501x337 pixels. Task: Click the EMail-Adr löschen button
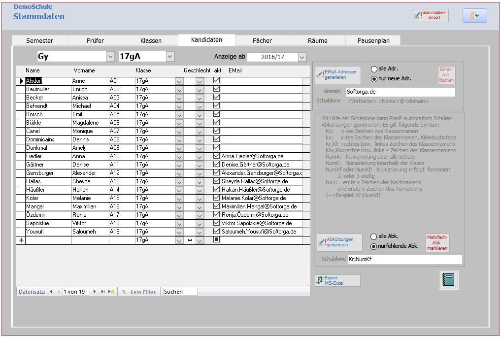pos(446,75)
